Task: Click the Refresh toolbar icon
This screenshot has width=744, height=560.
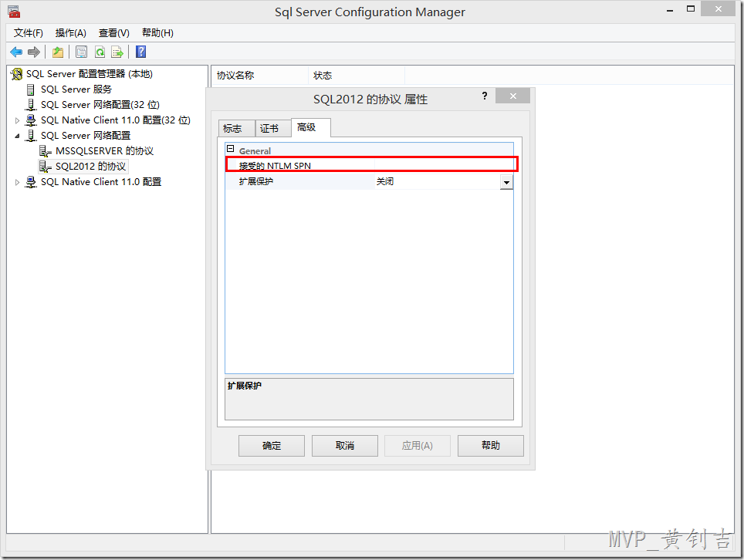Action: tap(100, 52)
